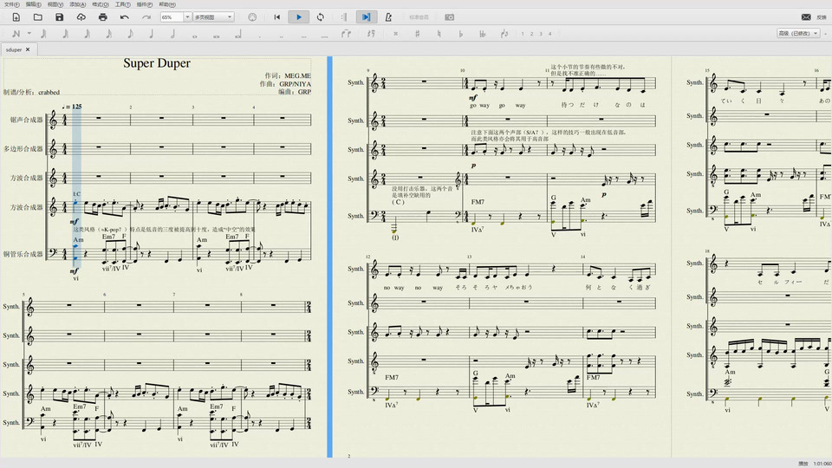
Task: Flip note stem direction
Action: tap(504, 34)
